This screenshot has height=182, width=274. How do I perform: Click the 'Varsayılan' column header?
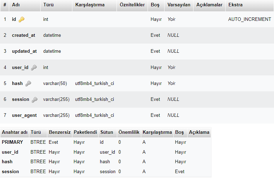click(x=179, y=5)
